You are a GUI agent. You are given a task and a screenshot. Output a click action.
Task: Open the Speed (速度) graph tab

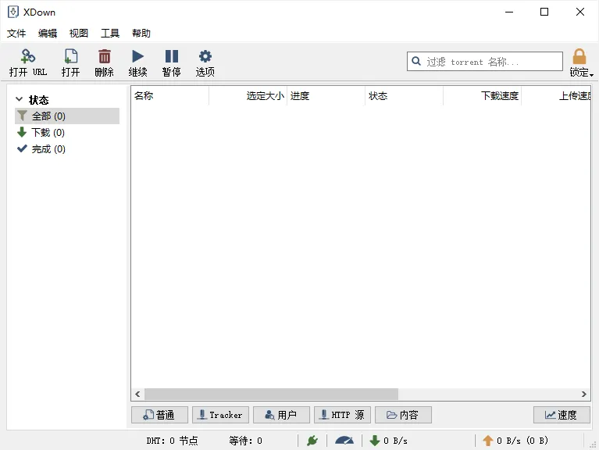point(562,415)
